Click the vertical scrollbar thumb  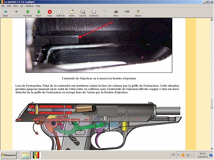pos(212,103)
